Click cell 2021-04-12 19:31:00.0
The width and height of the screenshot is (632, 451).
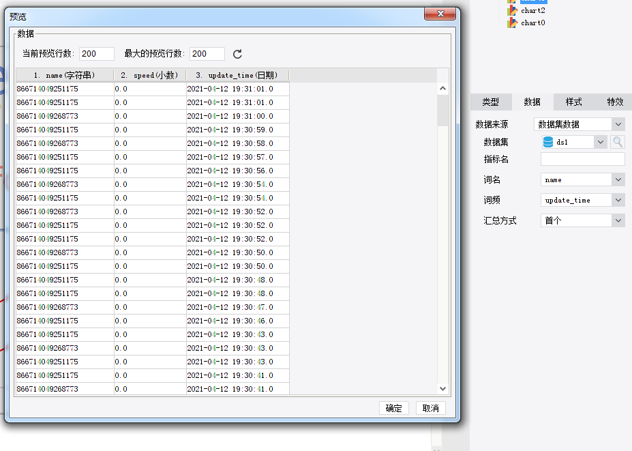pos(238,116)
